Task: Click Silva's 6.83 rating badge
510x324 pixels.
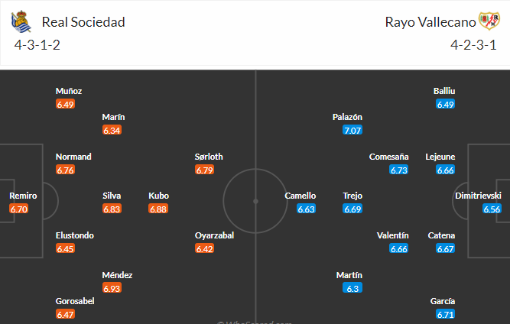Action: tap(112, 209)
